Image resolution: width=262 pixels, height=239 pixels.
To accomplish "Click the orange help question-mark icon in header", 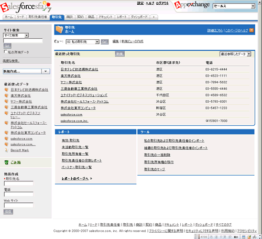I will click(x=252, y=30).
